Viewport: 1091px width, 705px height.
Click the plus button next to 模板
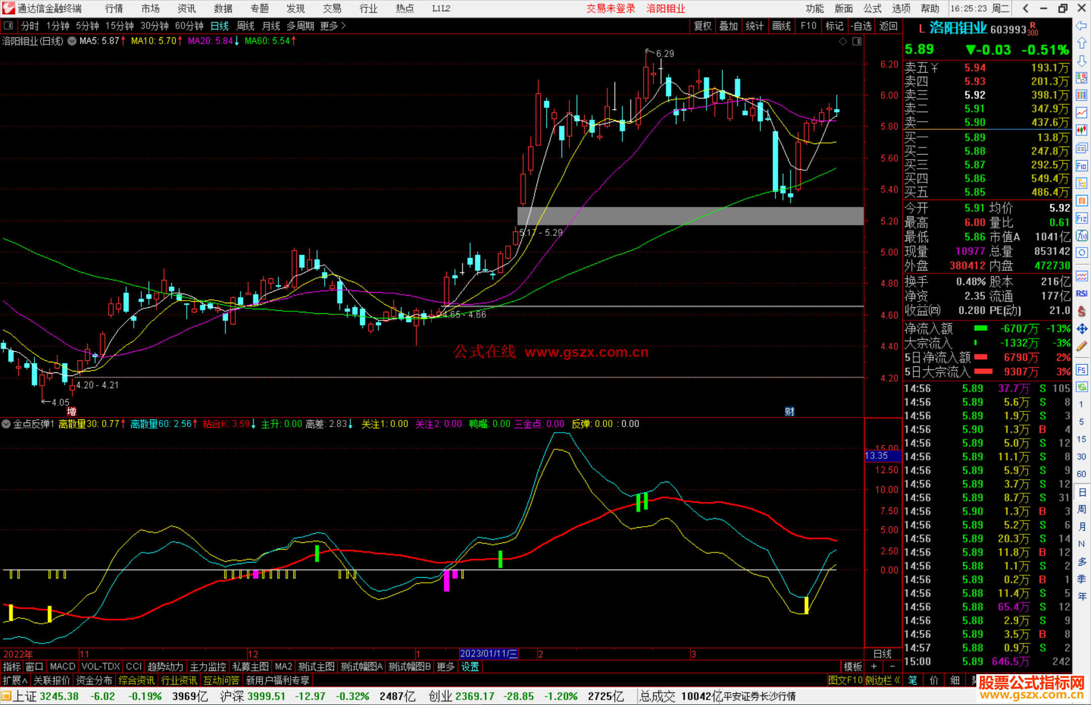[874, 667]
